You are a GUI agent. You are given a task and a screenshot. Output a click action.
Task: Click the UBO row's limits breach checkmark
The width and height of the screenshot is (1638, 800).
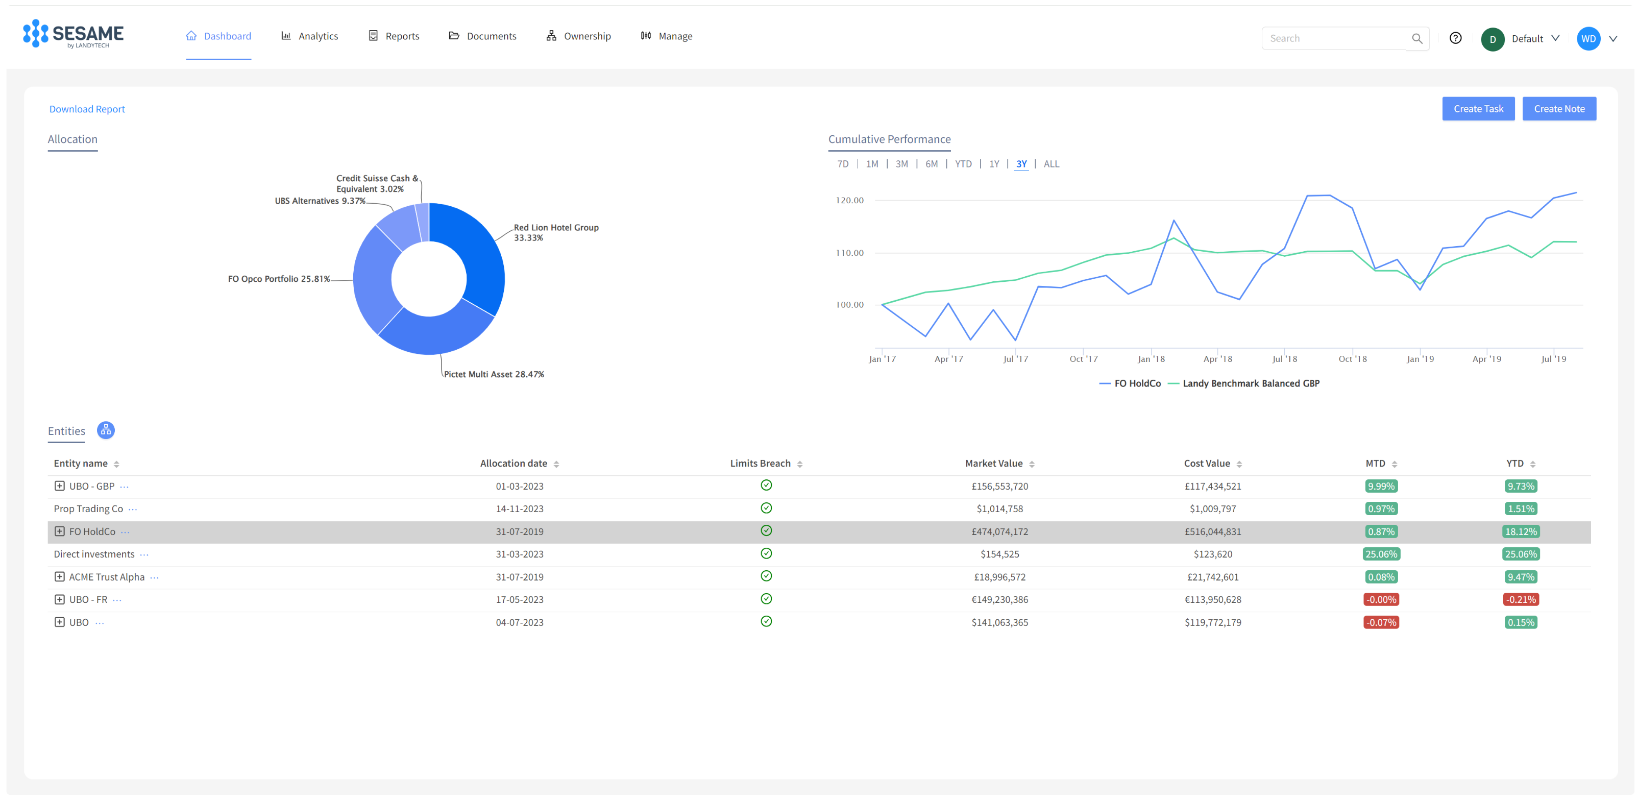pyautogui.click(x=766, y=621)
